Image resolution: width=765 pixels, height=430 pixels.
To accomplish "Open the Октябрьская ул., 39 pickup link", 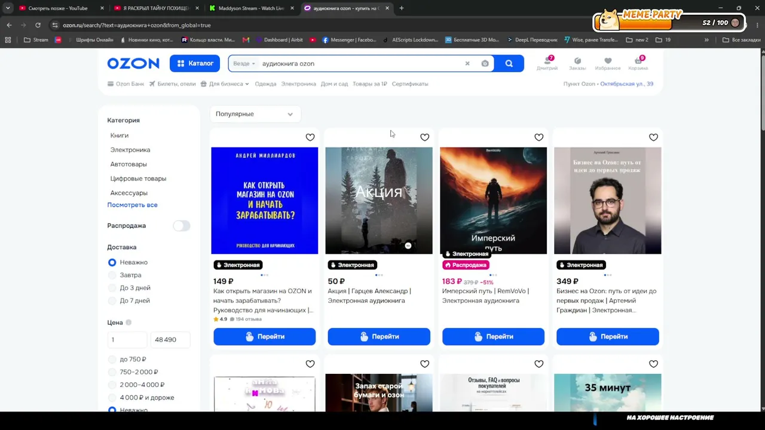I will pyautogui.click(x=626, y=84).
